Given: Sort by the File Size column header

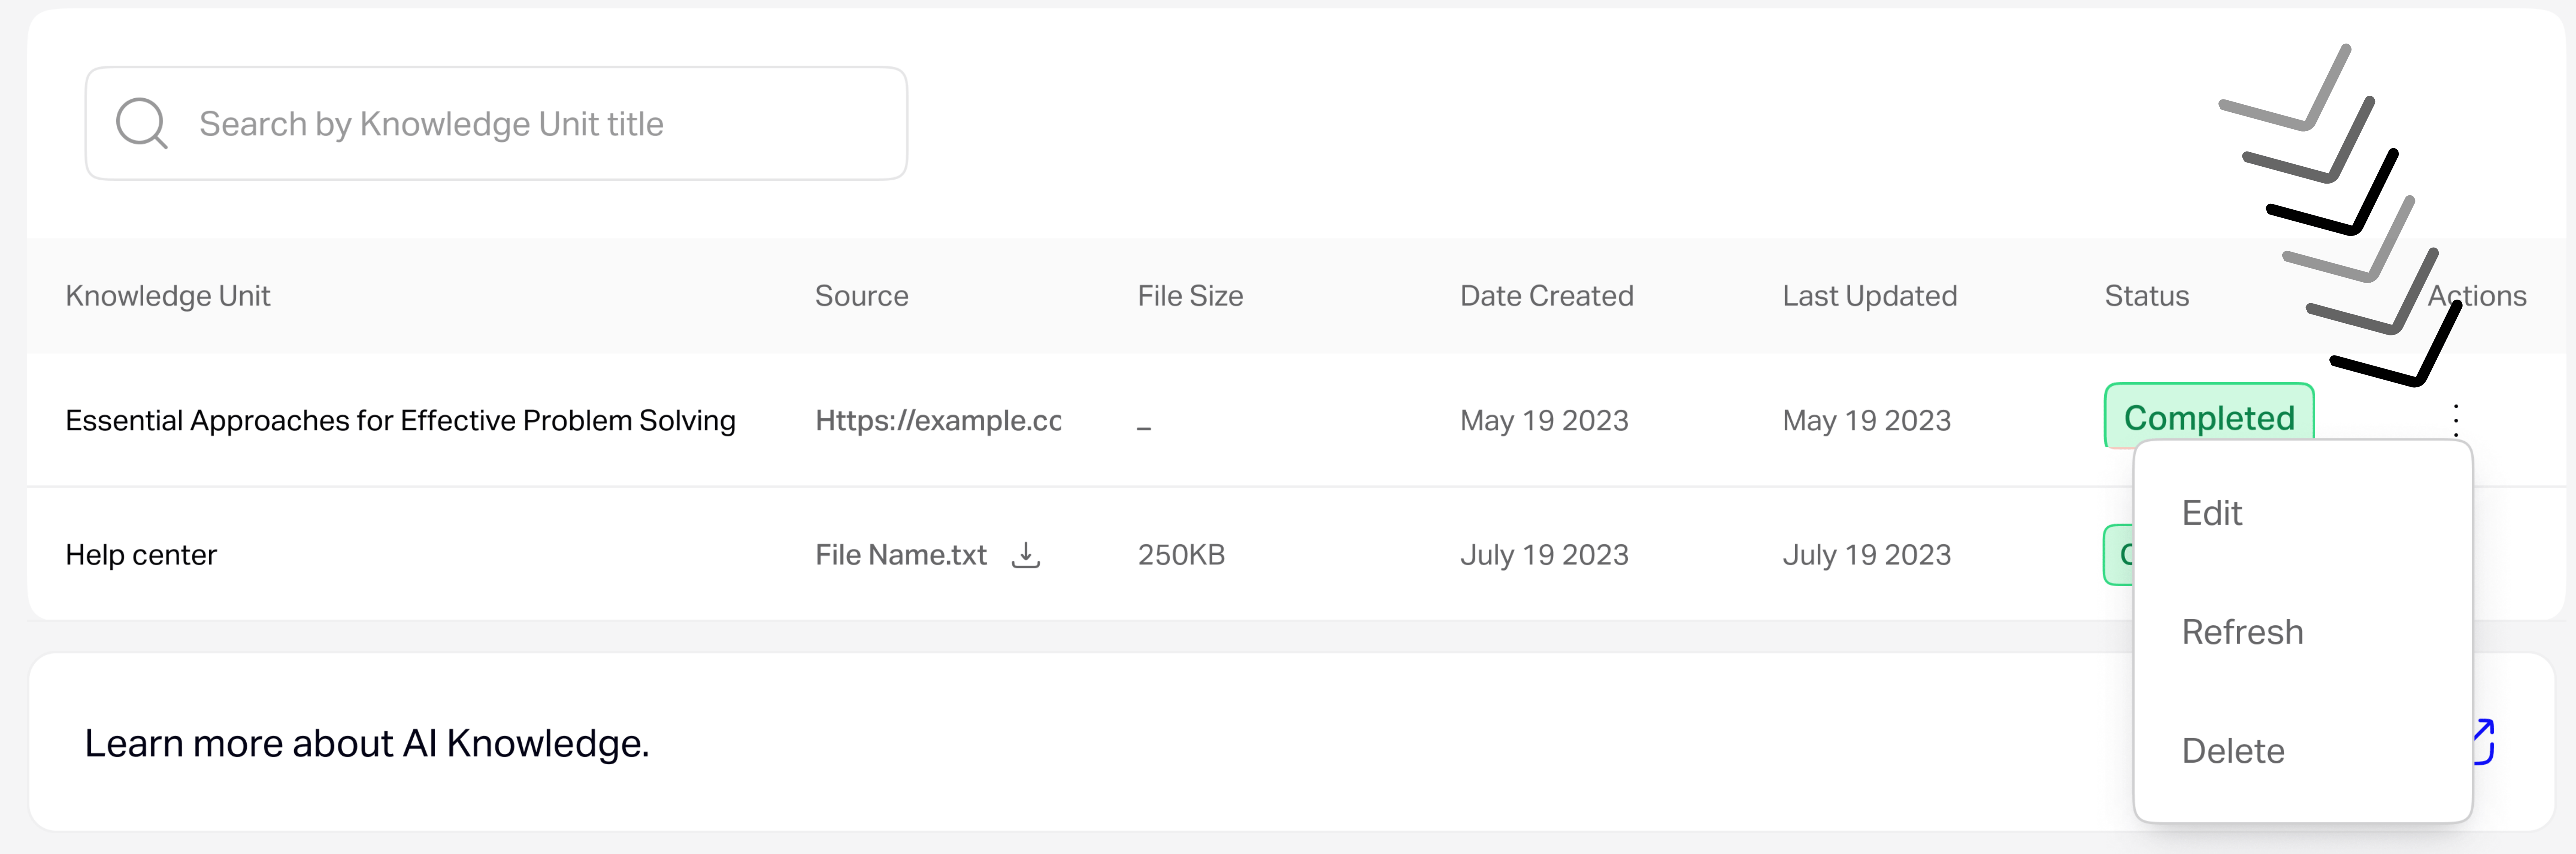Looking at the screenshot, I should [1190, 296].
